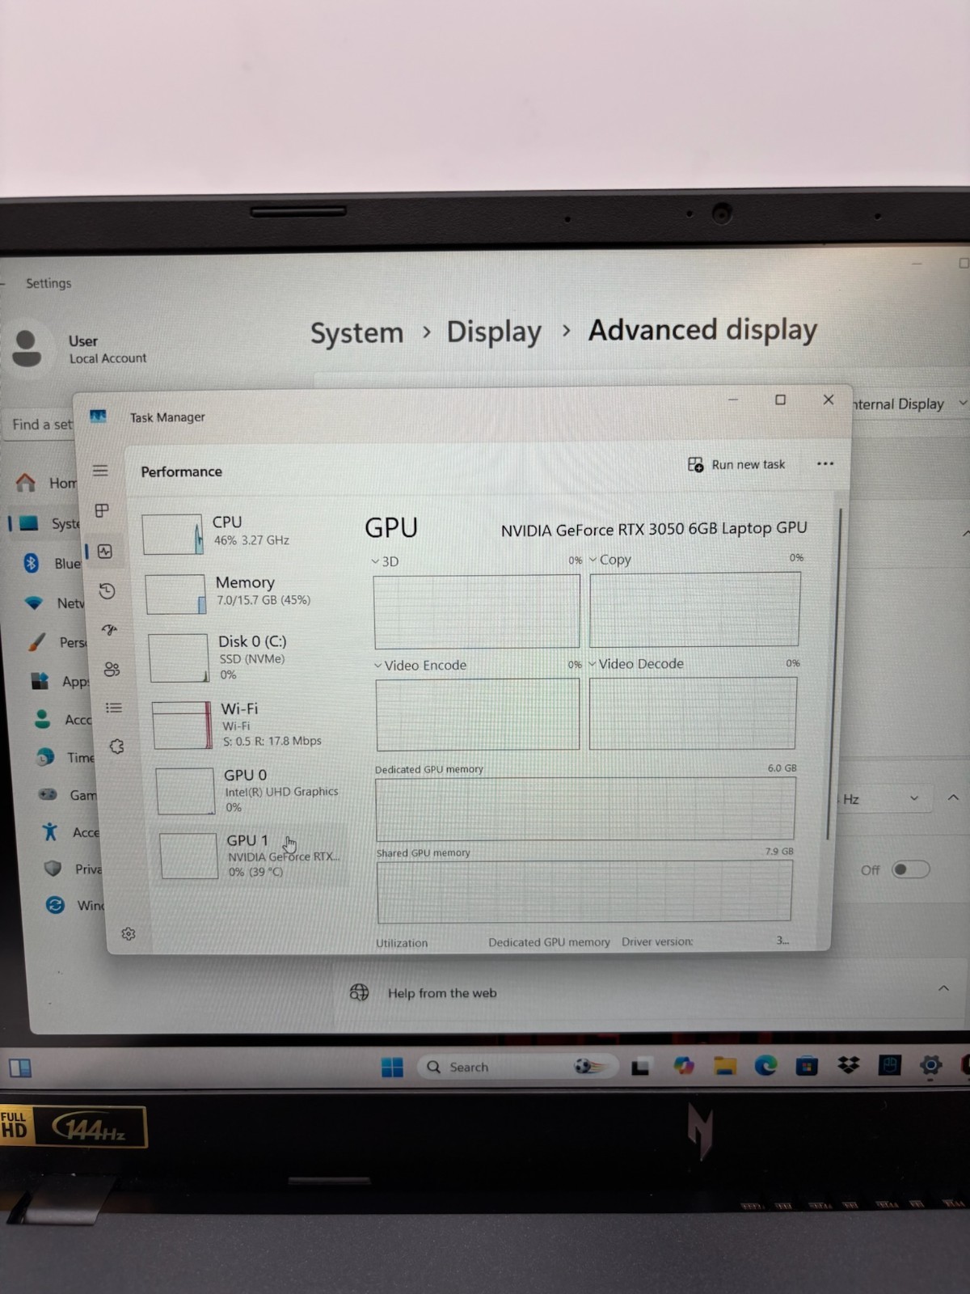The height and width of the screenshot is (1294, 970).
Task: Open the Details page list icon
Action: tap(114, 708)
